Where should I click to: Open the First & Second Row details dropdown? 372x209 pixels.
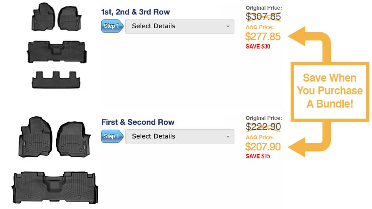tap(180, 136)
